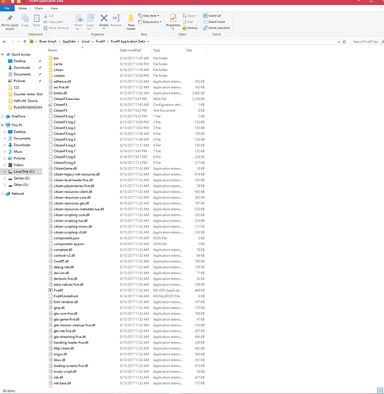Select the bin folder
This screenshot has width=384, height=394.
click(x=56, y=58)
